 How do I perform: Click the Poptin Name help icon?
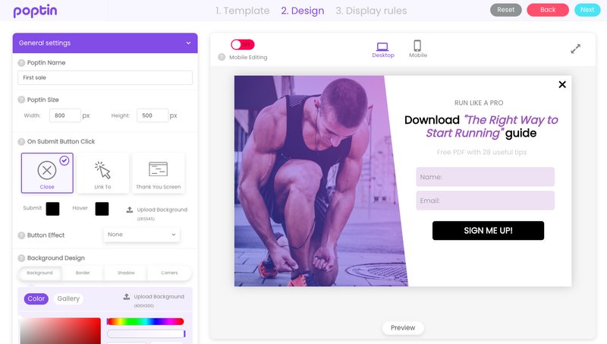[x=21, y=63]
